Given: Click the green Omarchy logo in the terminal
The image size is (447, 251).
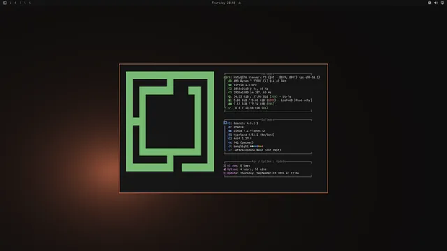Looking at the screenshot, I should tap(170, 121).
